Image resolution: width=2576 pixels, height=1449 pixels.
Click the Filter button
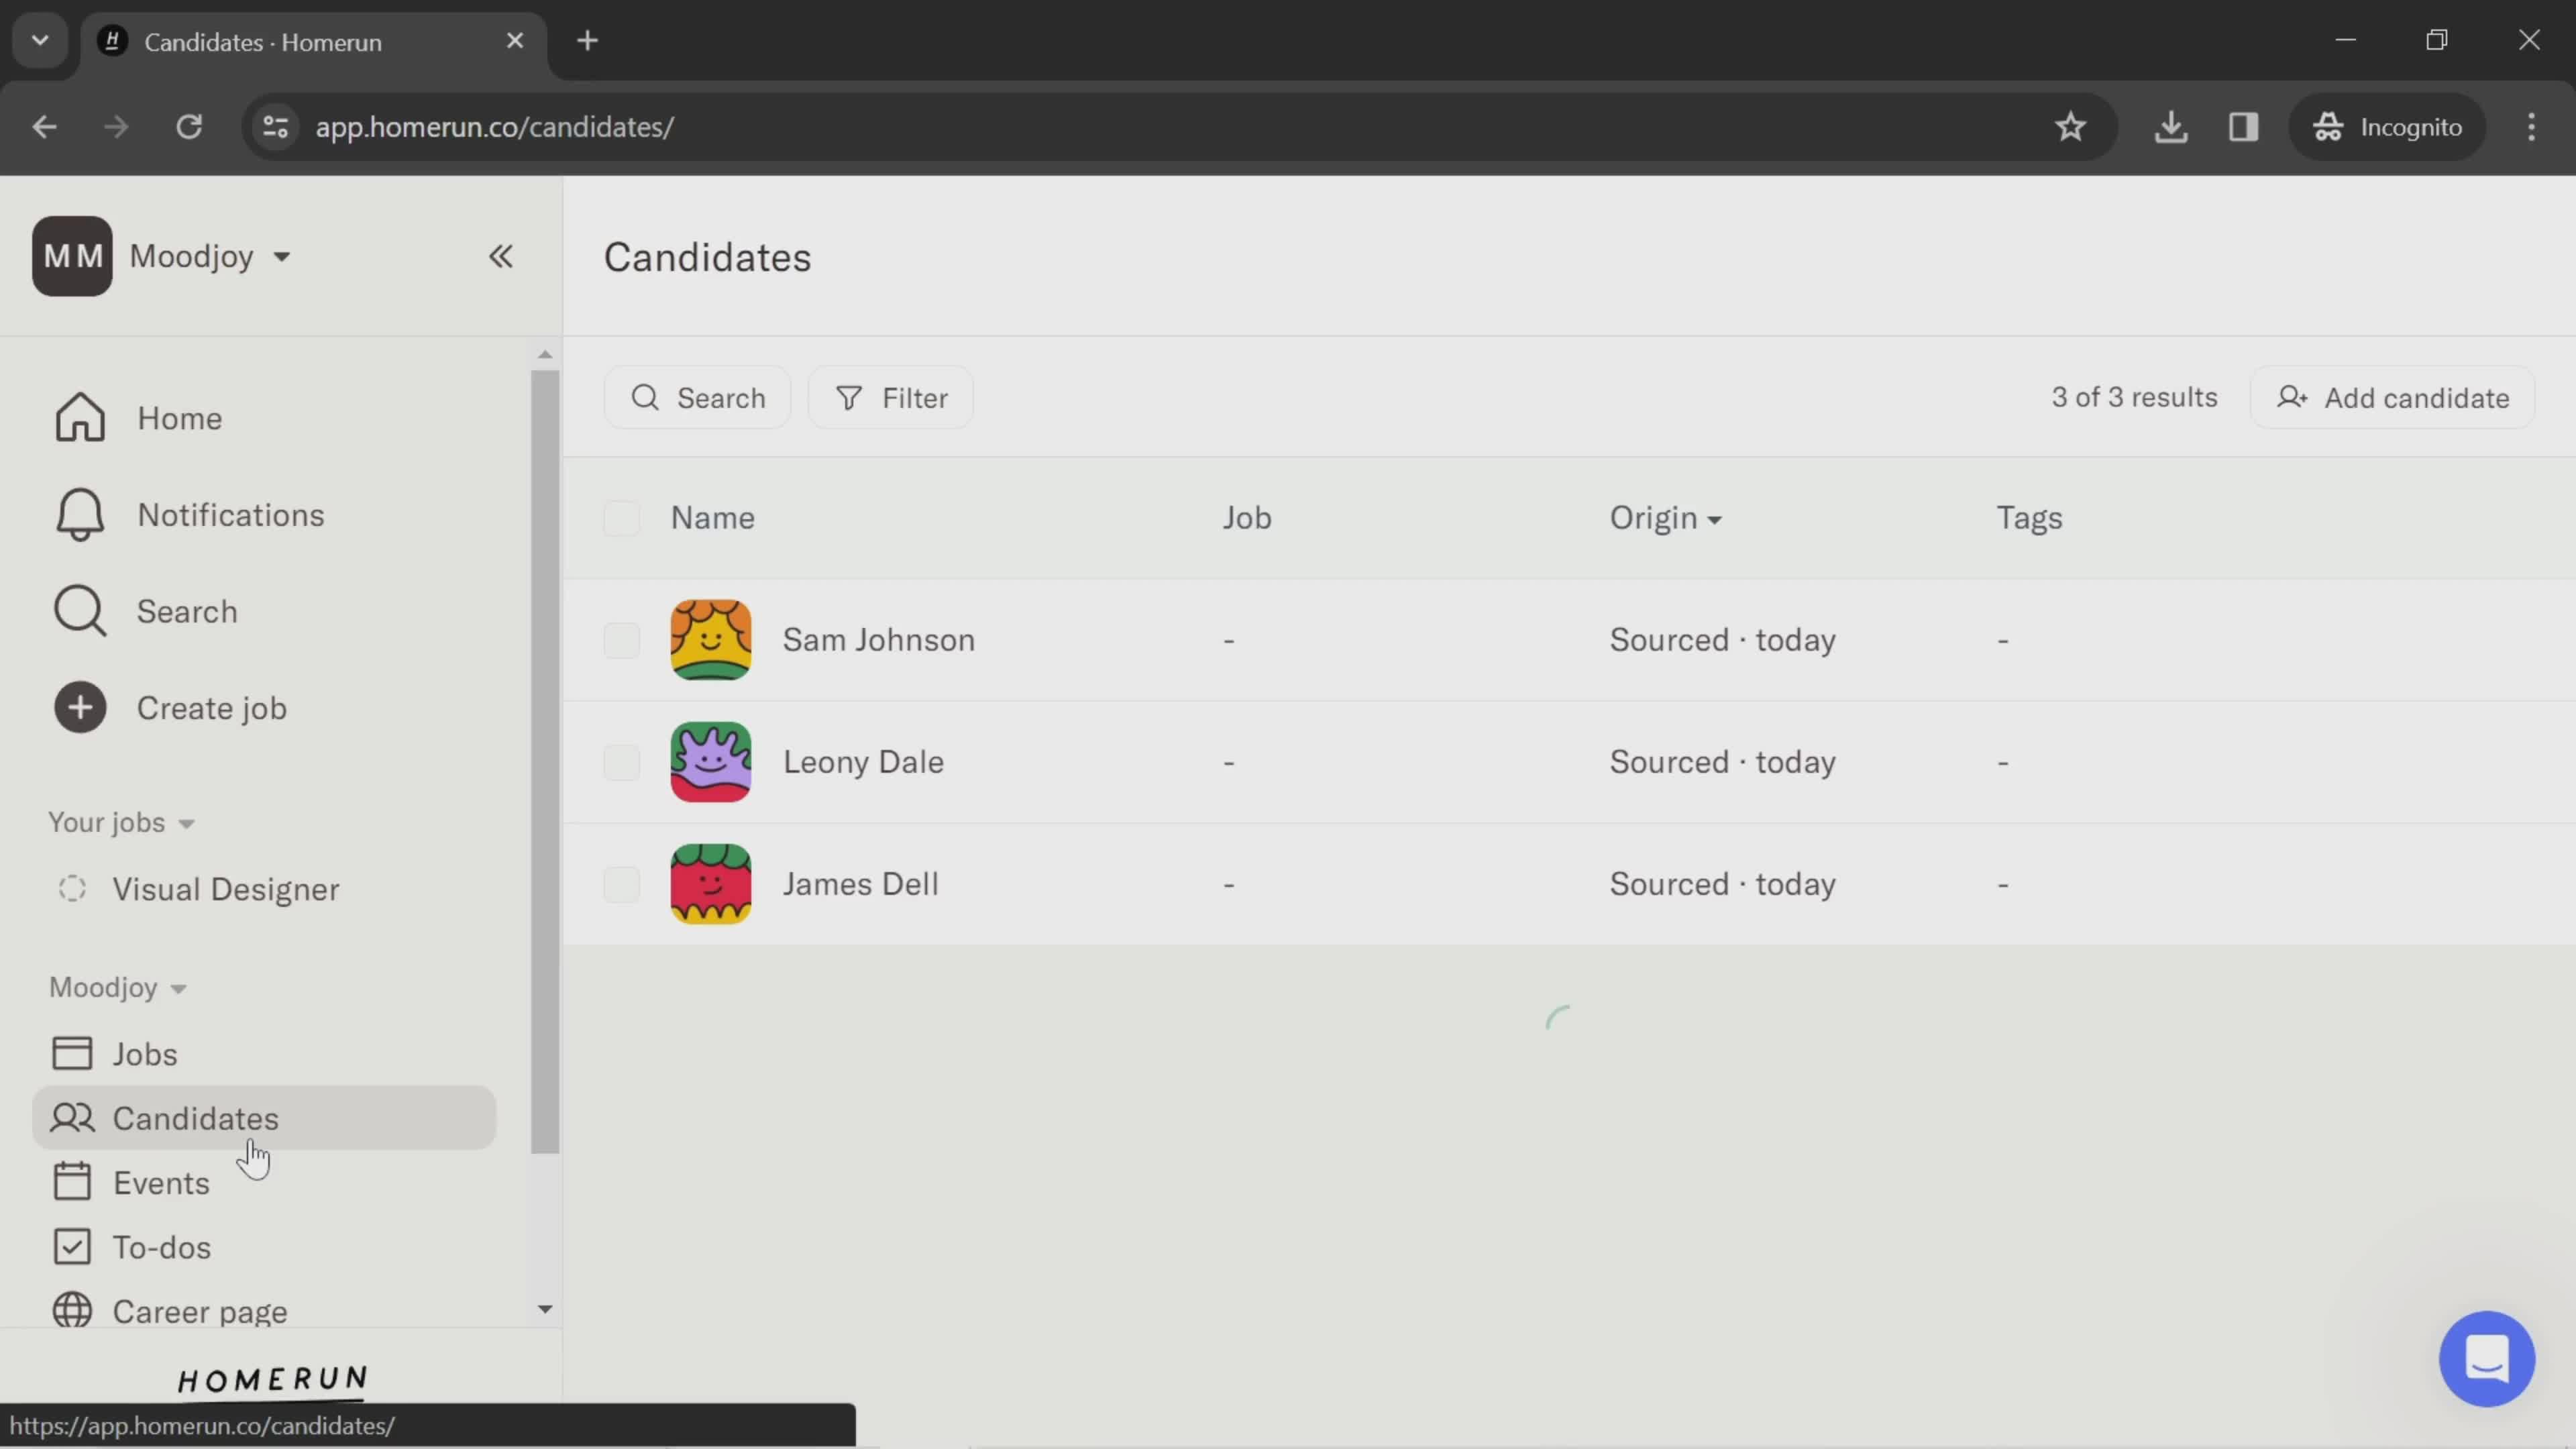coord(890,398)
